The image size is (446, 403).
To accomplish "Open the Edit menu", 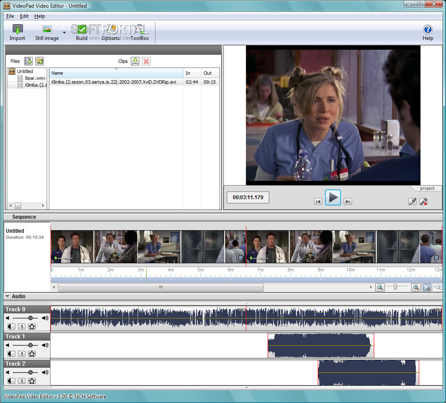I will click(24, 16).
